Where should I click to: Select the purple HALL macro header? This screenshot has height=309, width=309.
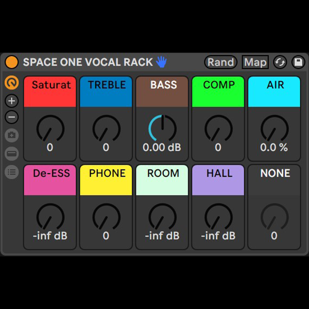point(218,180)
